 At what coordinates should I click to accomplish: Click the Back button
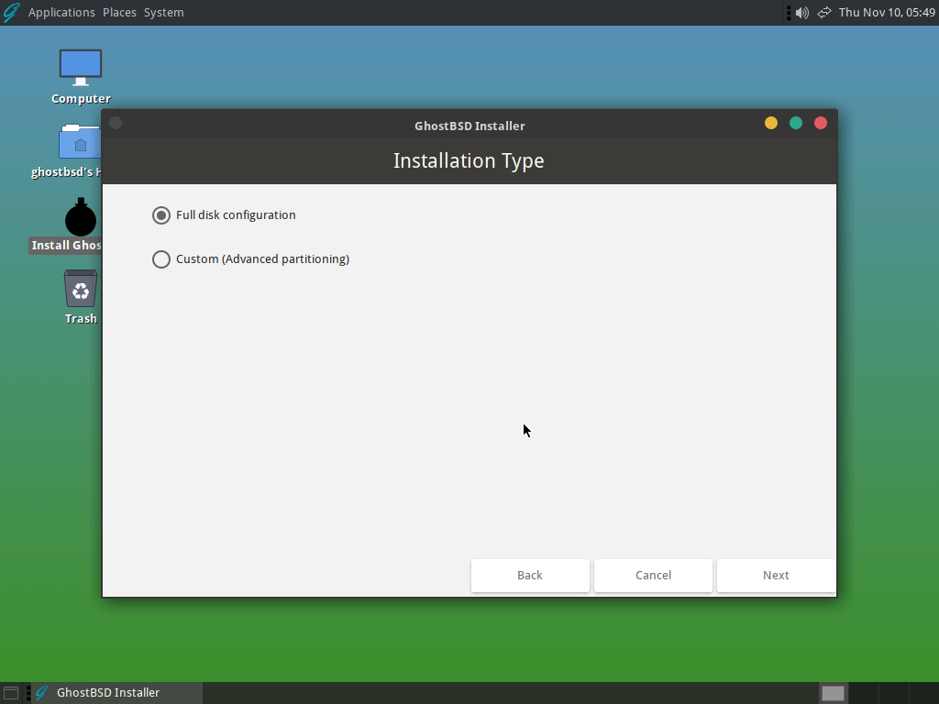pos(530,576)
